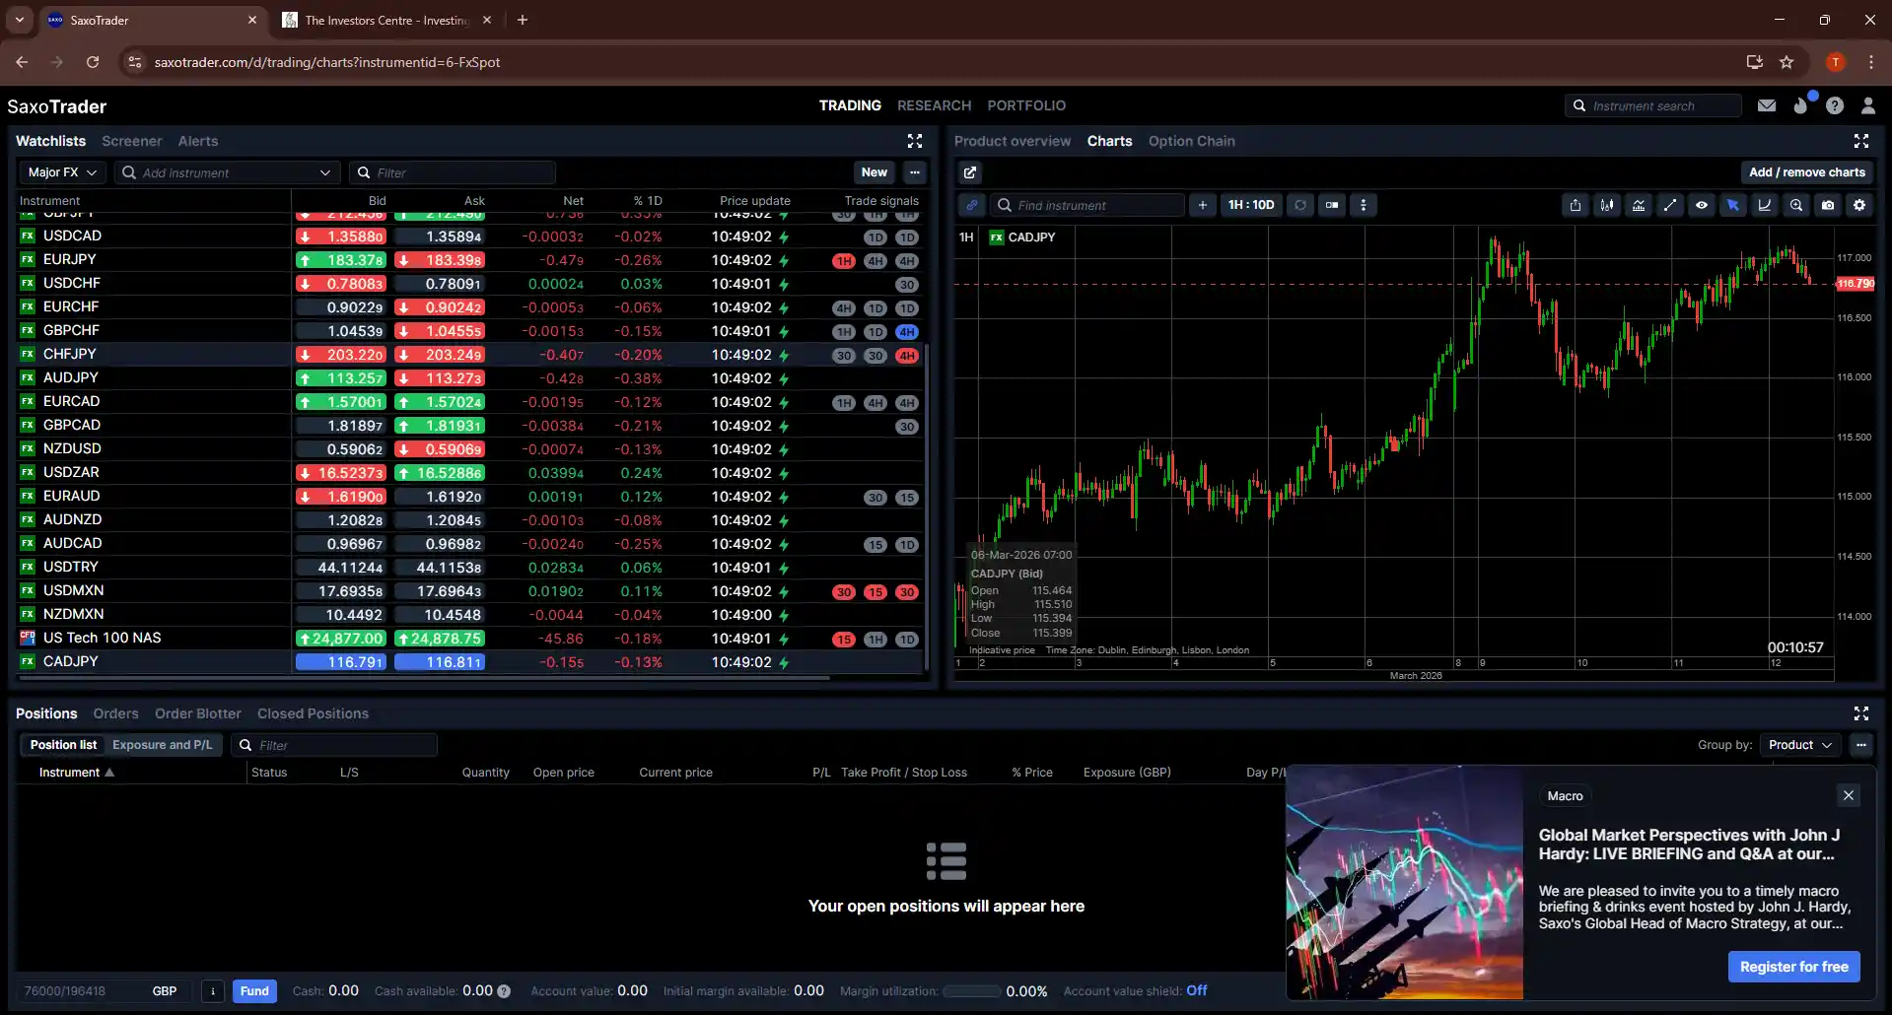Open chart more-options vertical dots menu
Viewport: 1892px width, 1015px height.
pos(1364,205)
